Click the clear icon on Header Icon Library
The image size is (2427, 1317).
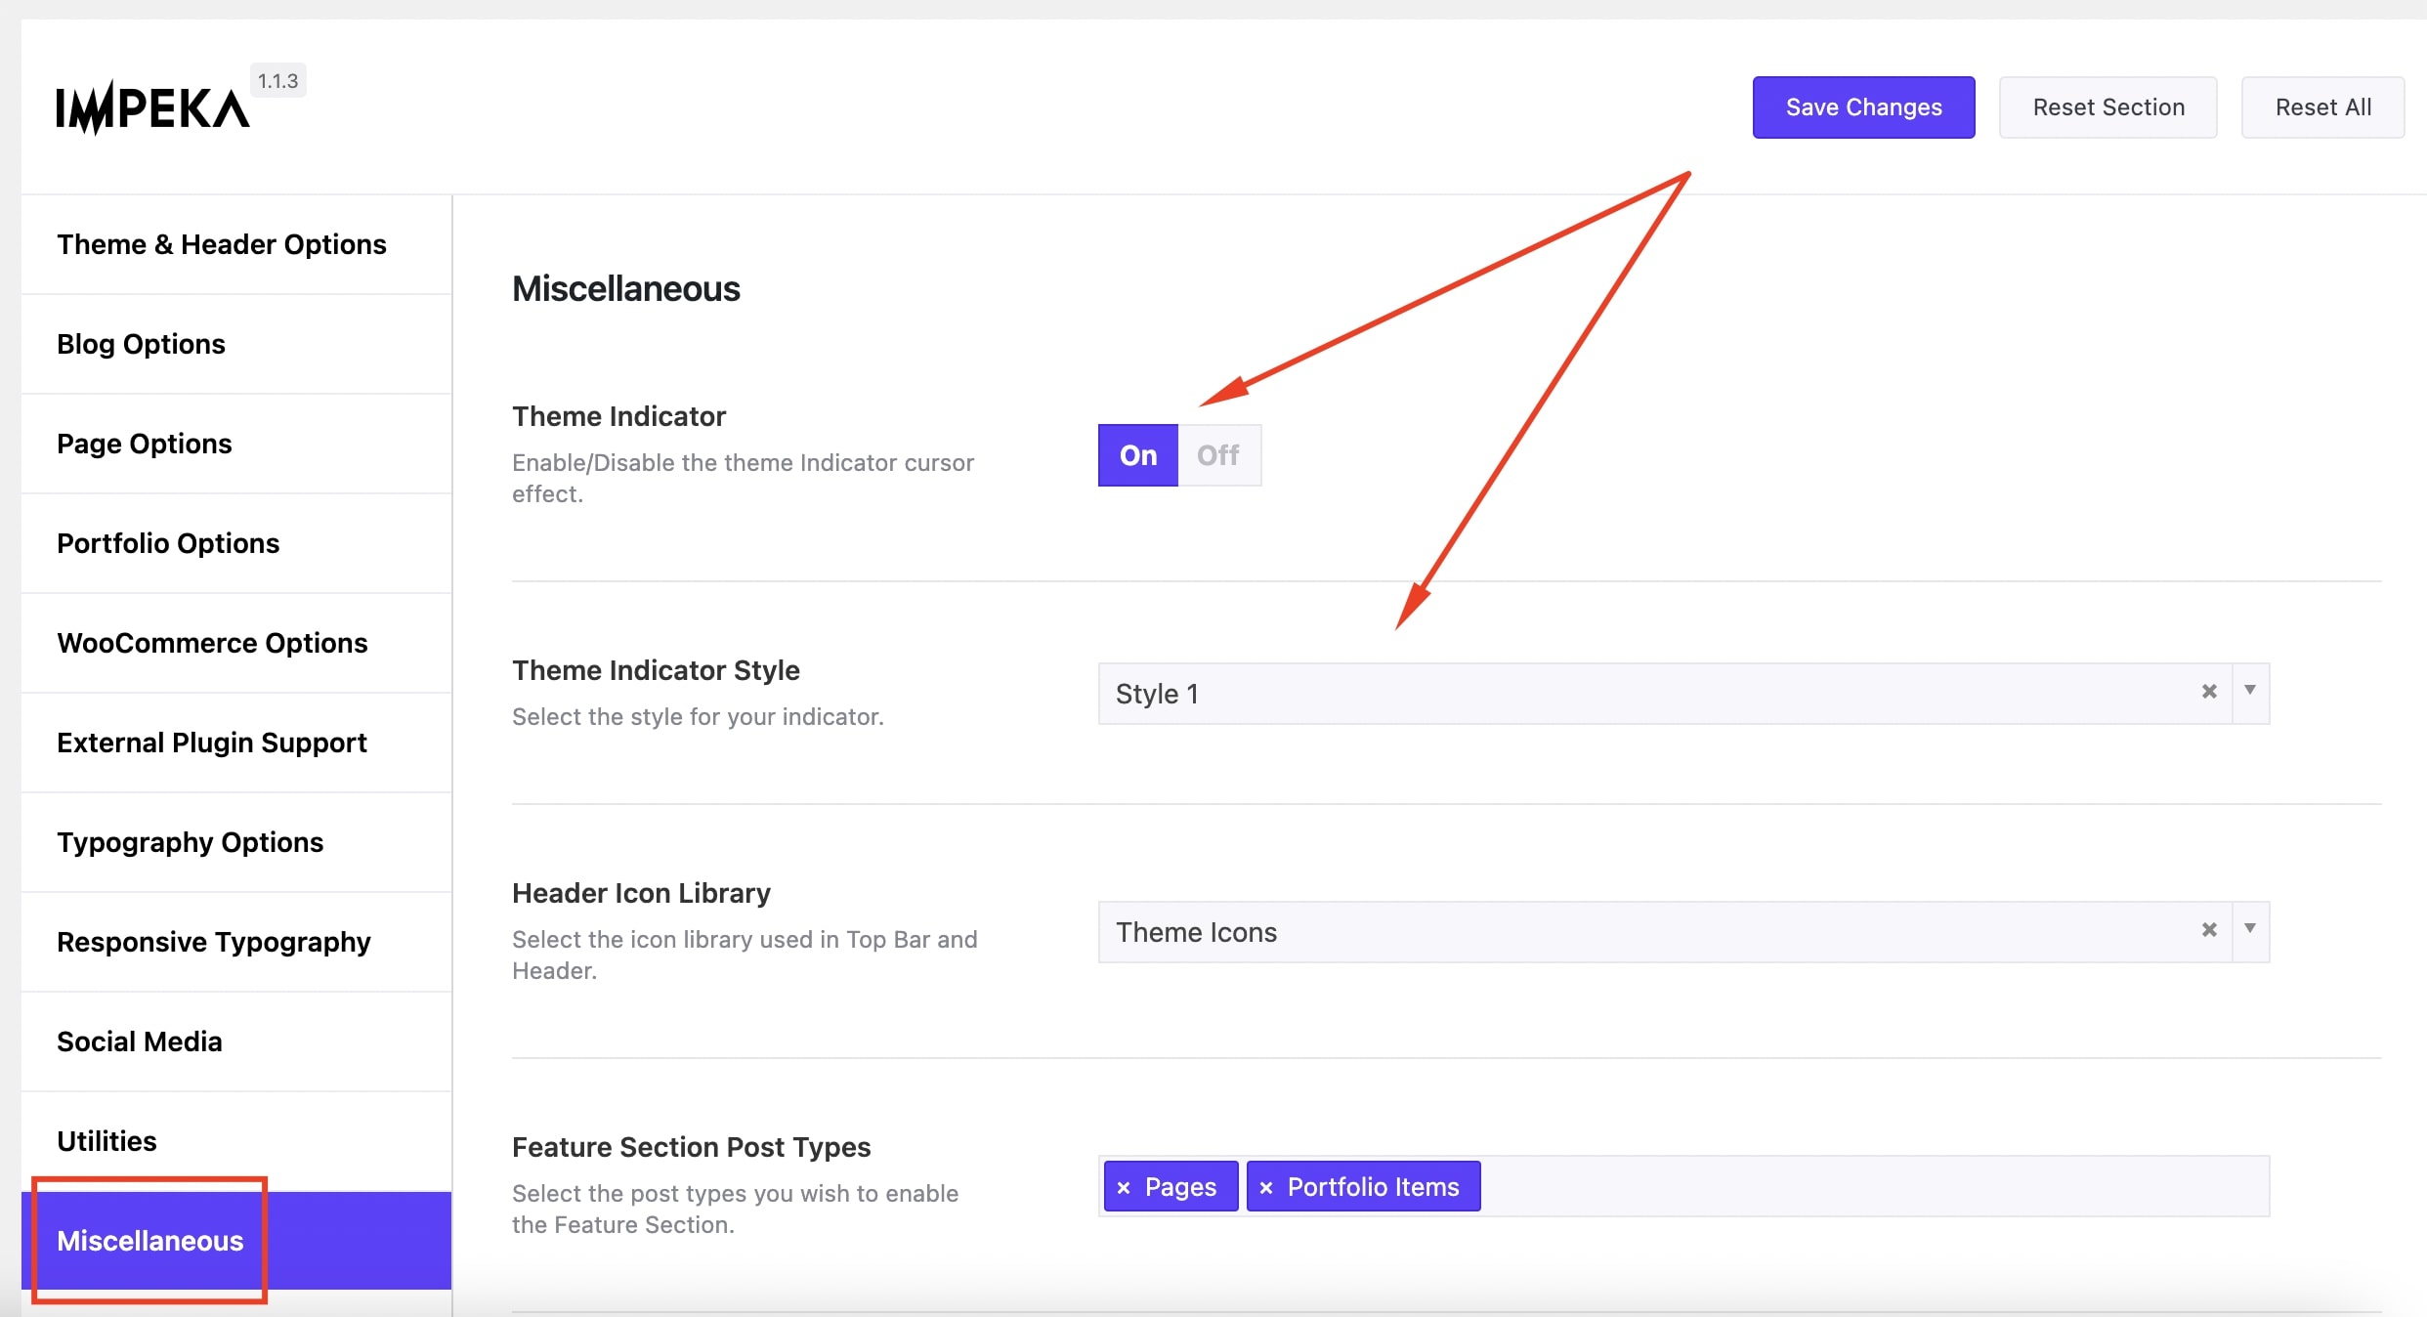2210,931
